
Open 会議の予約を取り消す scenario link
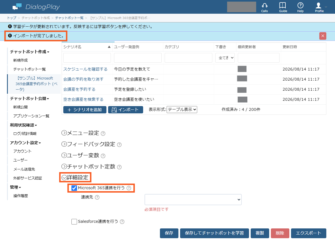(x=83, y=79)
